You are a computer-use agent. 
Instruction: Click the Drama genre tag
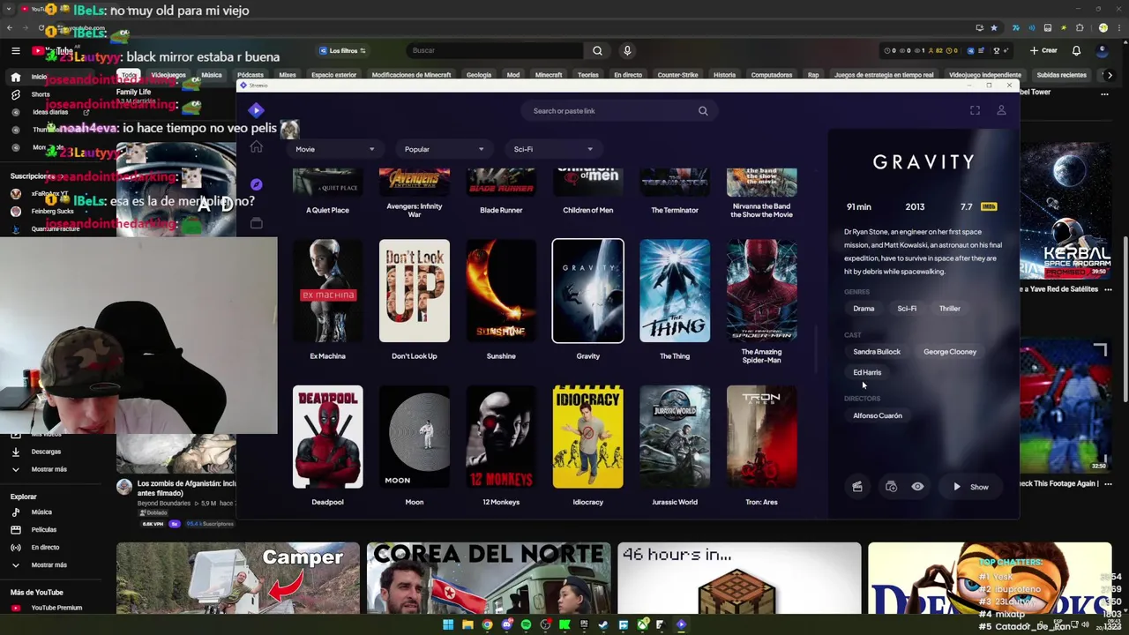tap(864, 309)
